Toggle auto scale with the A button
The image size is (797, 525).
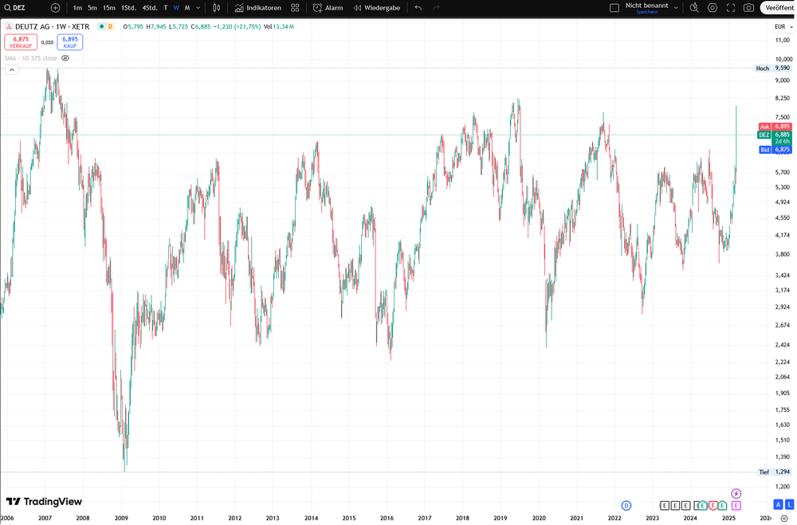(x=778, y=504)
